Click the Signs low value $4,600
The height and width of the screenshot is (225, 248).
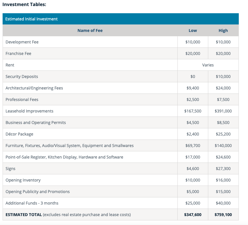point(193,169)
